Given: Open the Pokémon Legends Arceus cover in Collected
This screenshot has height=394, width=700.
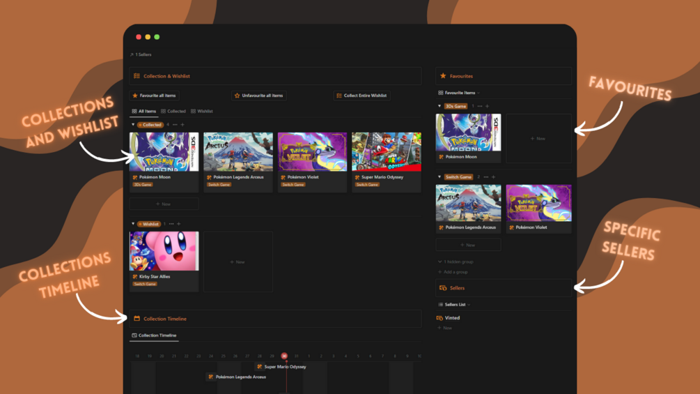Looking at the screenshot, I should click(238, 152).
